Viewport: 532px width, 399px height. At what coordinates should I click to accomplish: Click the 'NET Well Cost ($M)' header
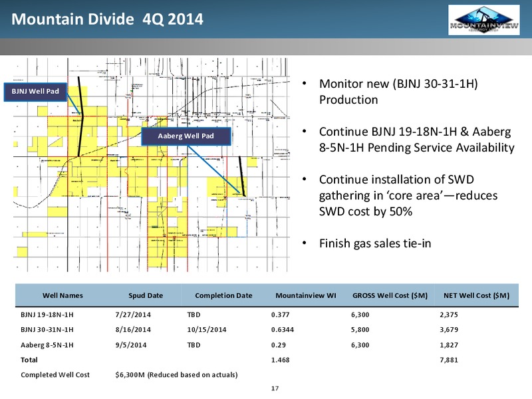click(476, 295)
